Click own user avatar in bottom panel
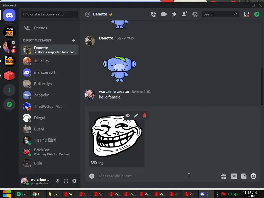Viewport: 264px width, 198px height. pos(24,181)
